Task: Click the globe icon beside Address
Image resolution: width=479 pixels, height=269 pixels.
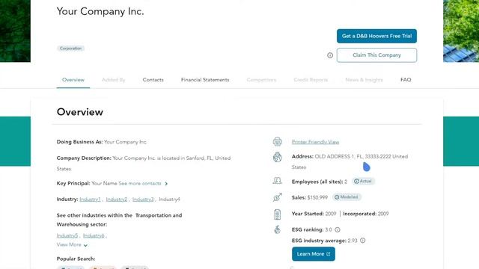Action: coord(278,157)
